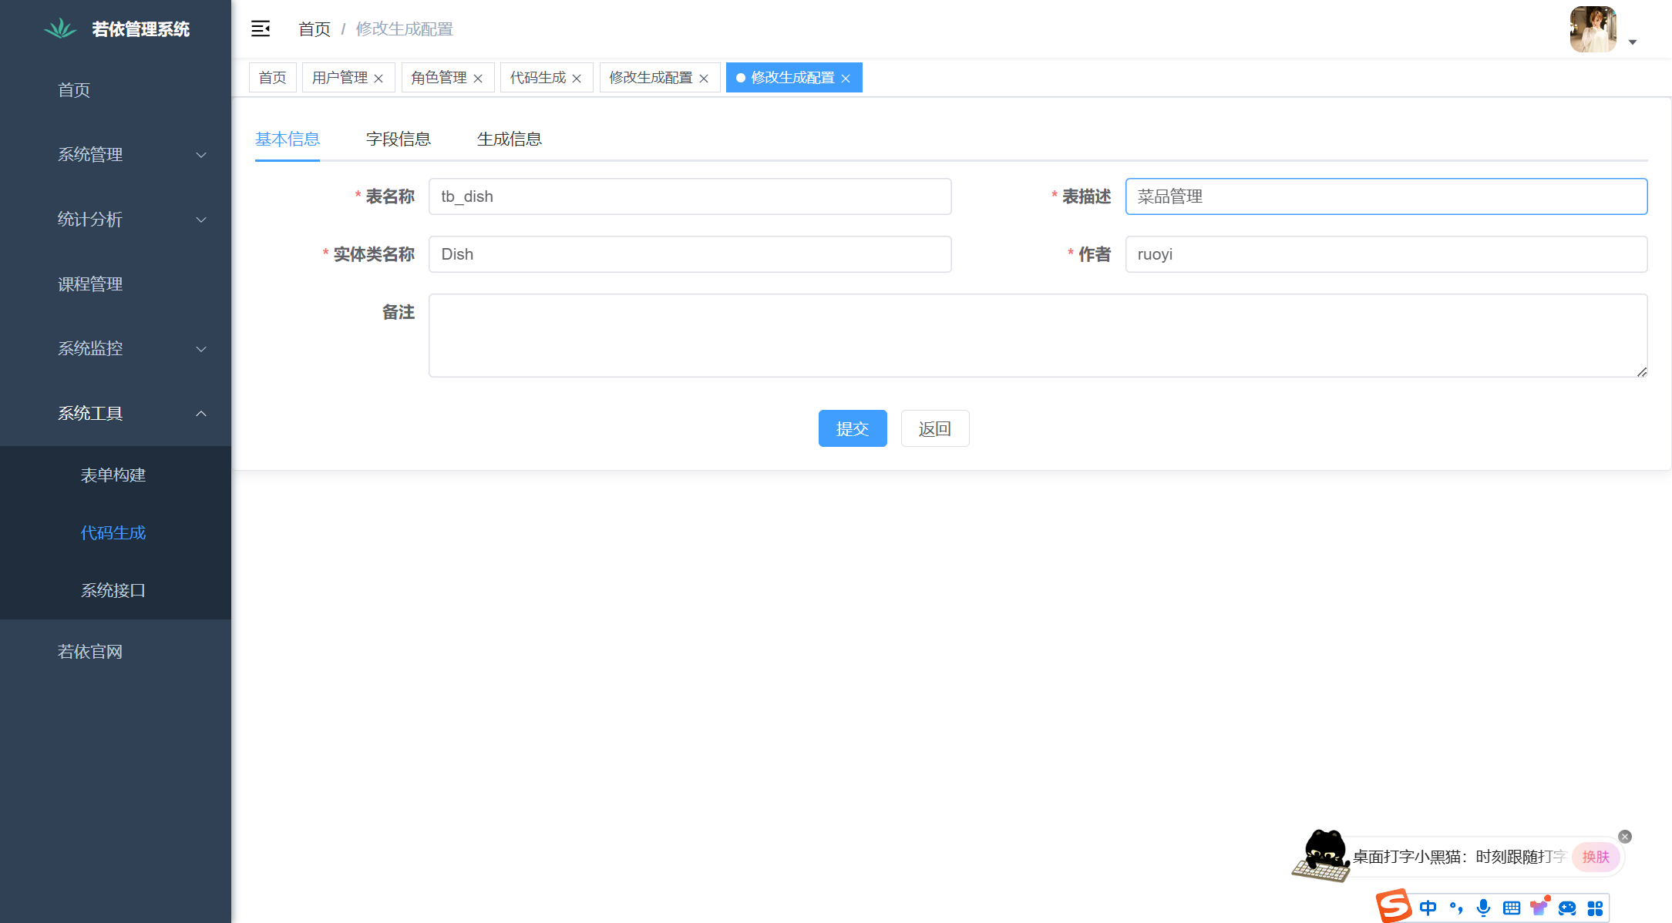Toggle Sogou punctuation mode icon
The height and width of the screenshot is (923, 1672).
(1455, 908)
